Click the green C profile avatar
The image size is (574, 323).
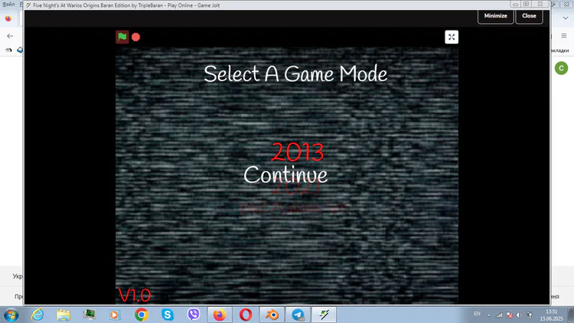pyautogui.click(x=561, y=68)
